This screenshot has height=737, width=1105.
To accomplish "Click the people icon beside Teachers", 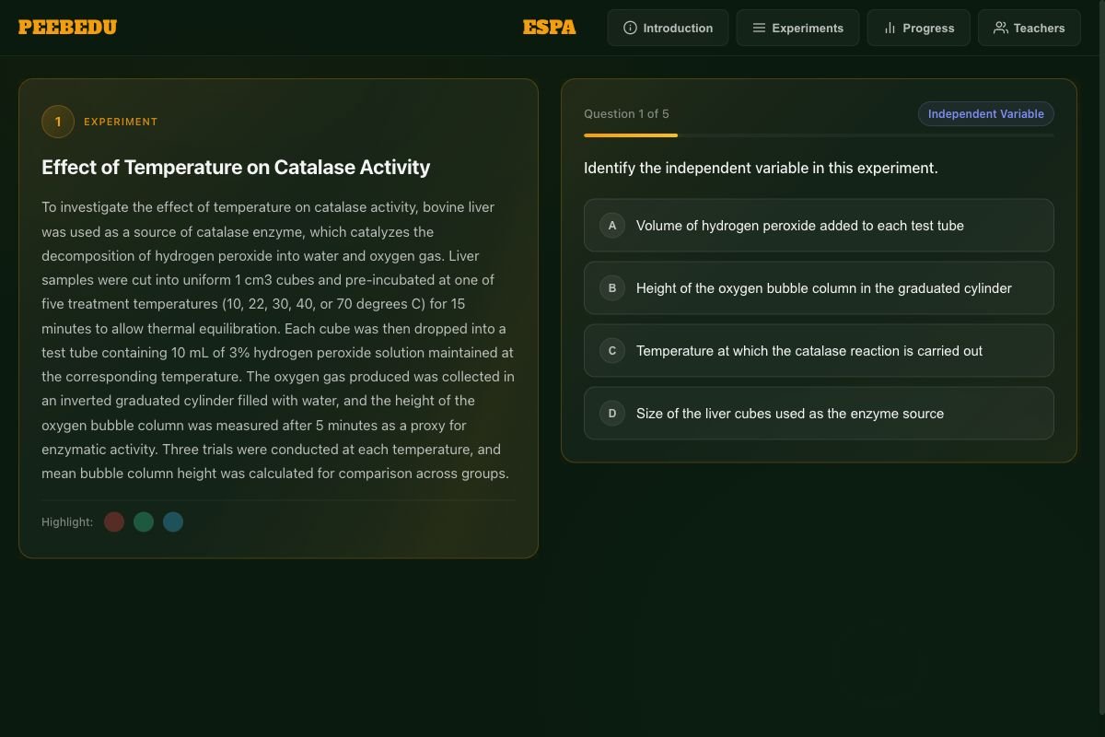I will 1000,28.
